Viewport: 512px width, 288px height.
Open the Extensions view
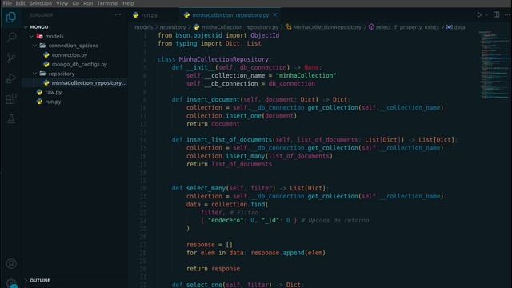11,98
